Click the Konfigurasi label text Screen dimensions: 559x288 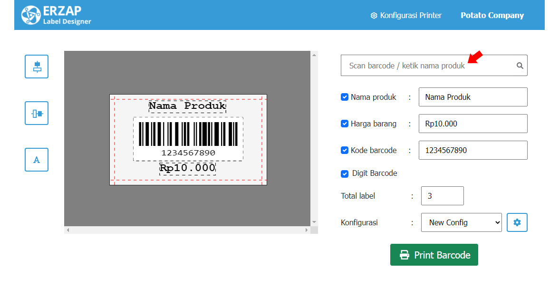[x=359, y=222]
